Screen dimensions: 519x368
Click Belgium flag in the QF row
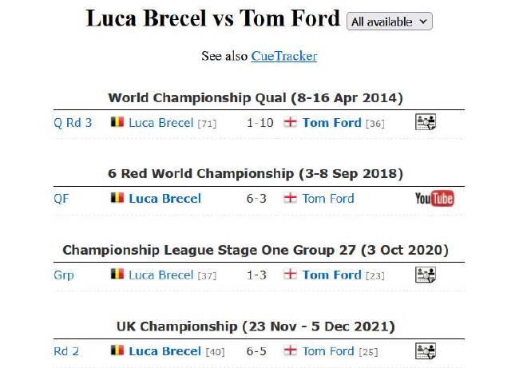point(117,198)
